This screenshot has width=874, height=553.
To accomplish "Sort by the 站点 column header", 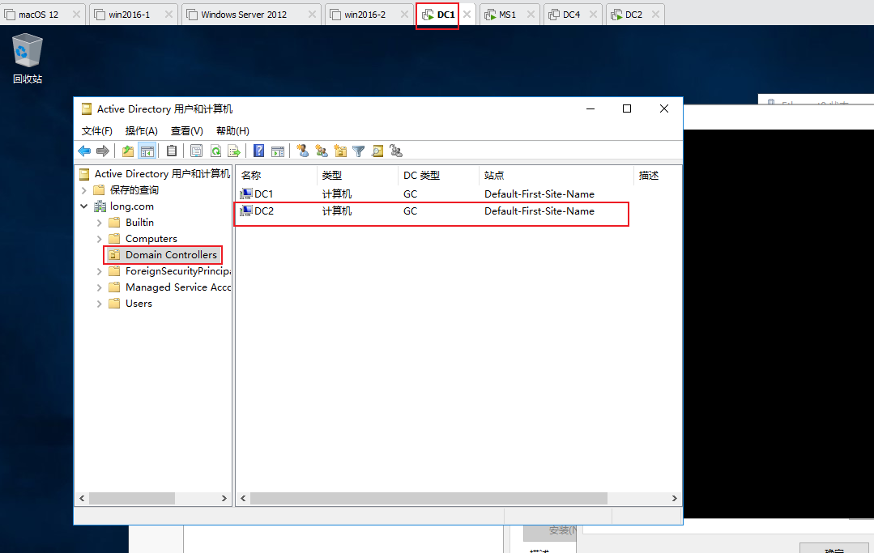I will pos(556,176).
